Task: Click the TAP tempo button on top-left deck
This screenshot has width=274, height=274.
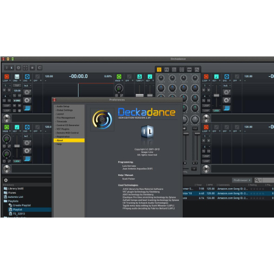Action: pos(17,86)
